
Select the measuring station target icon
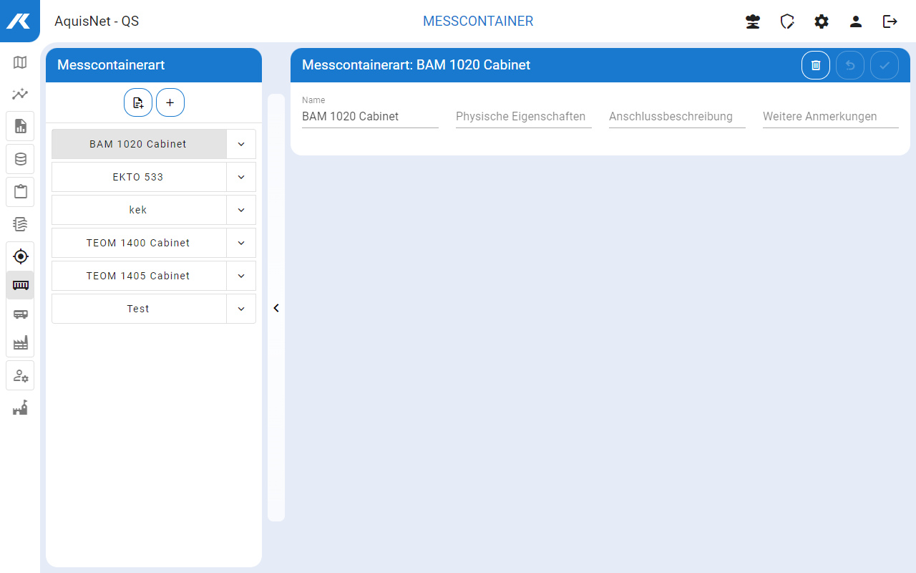tap(21, 256)
